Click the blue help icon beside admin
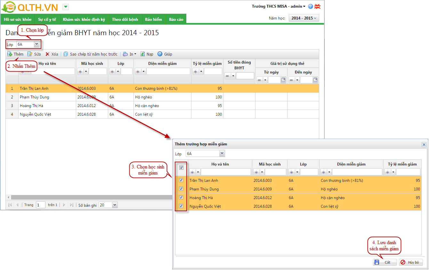 point(310,6)
